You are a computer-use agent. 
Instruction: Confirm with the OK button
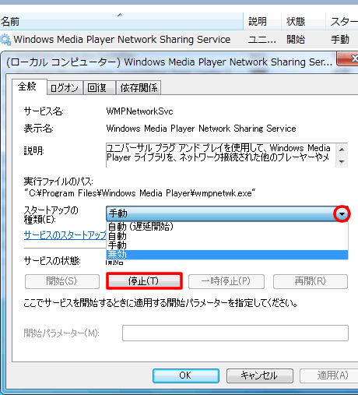[186, 376]
